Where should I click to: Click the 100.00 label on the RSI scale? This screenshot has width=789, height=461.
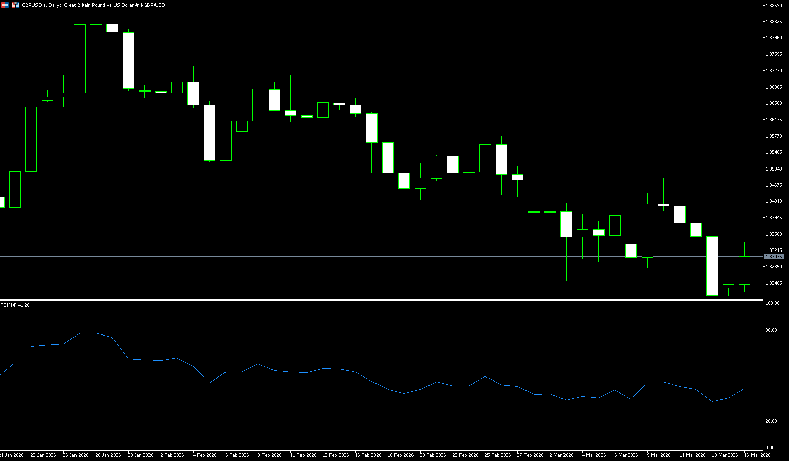[772, 303]
